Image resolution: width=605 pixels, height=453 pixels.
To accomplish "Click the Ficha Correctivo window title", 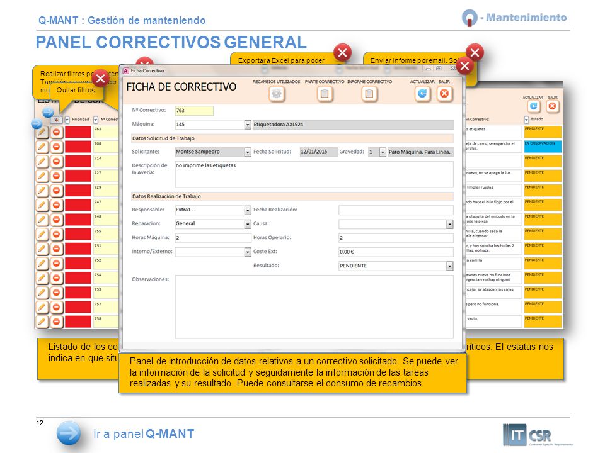I will click(147, 71).
